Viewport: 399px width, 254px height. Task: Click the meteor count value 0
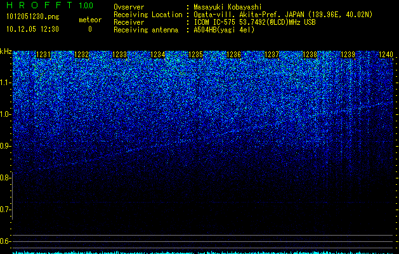tap(90, 29)
